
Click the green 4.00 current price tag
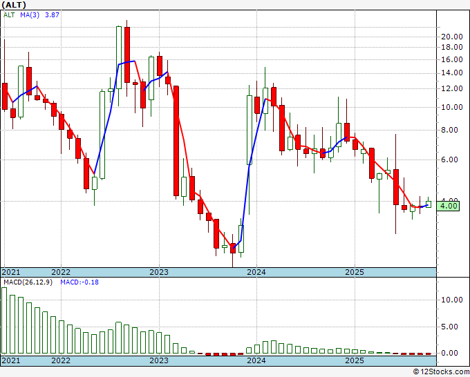[448, 206]
